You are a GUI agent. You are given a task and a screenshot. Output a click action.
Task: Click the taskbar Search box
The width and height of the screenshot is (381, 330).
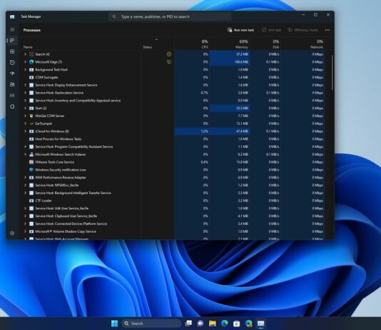point(151,323)
